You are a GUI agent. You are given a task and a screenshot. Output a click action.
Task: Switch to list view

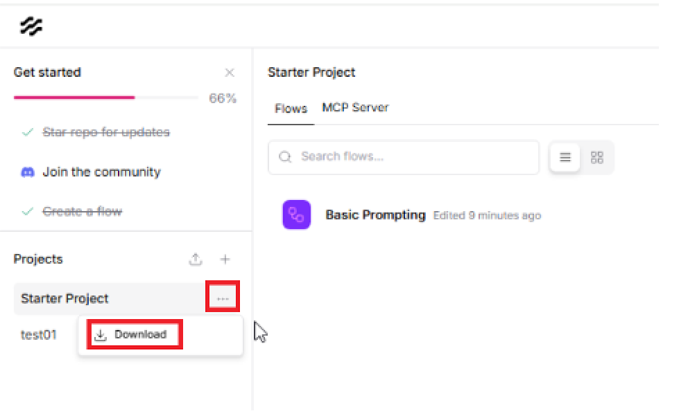pyautogui.click(x=565, y=158)
